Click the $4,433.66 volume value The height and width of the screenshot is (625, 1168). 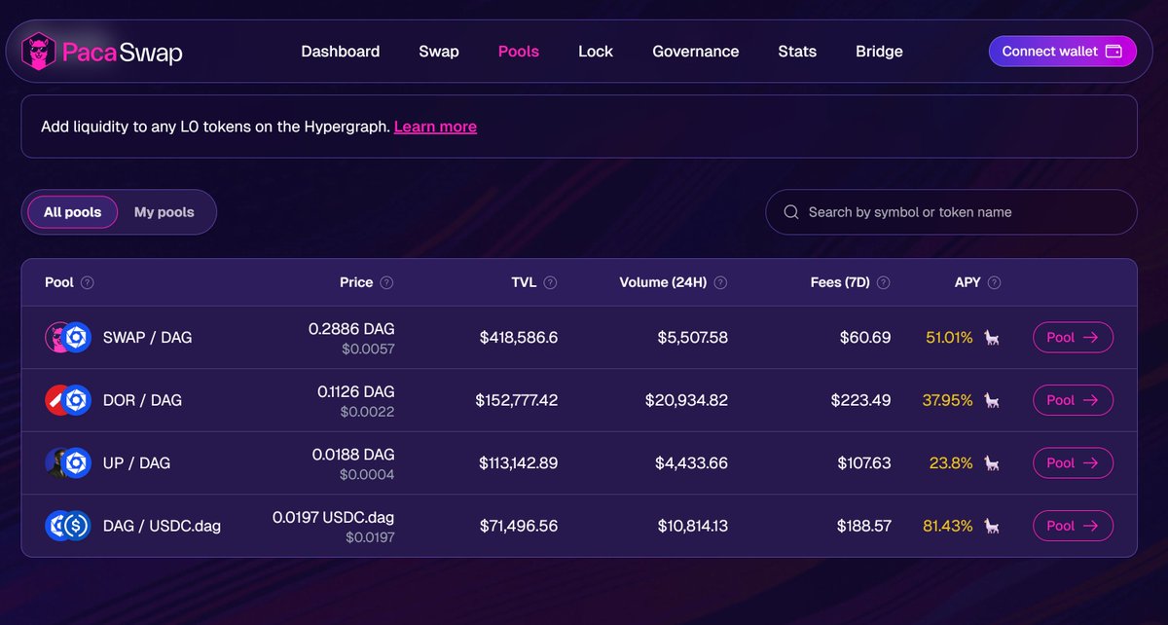click(691, 462)
